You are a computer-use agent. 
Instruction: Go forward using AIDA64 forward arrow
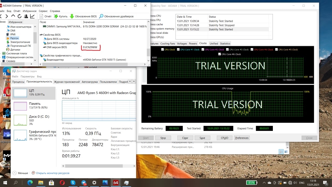6,16
